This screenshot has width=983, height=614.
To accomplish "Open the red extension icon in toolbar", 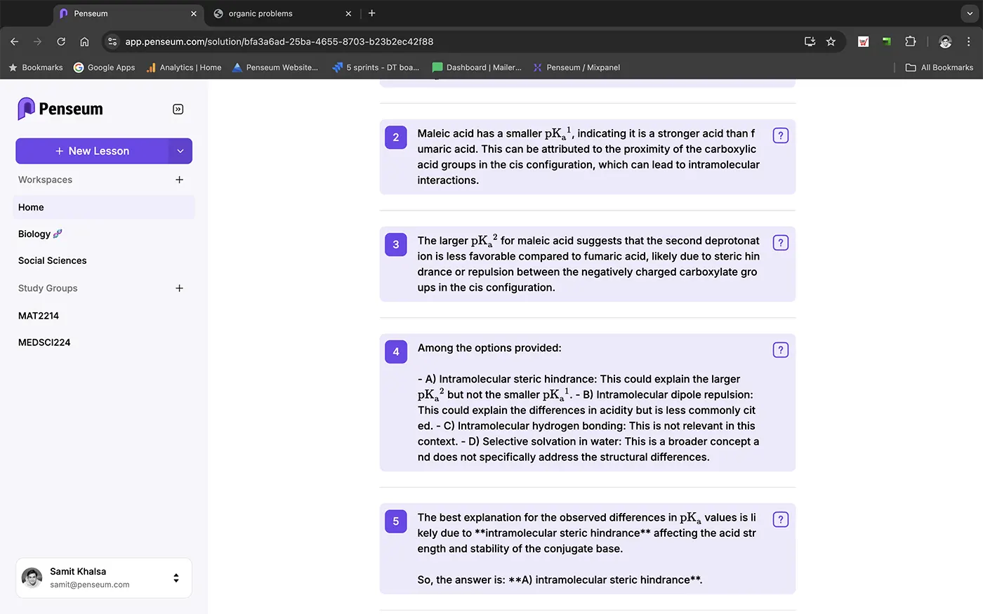I will (864, 41).
